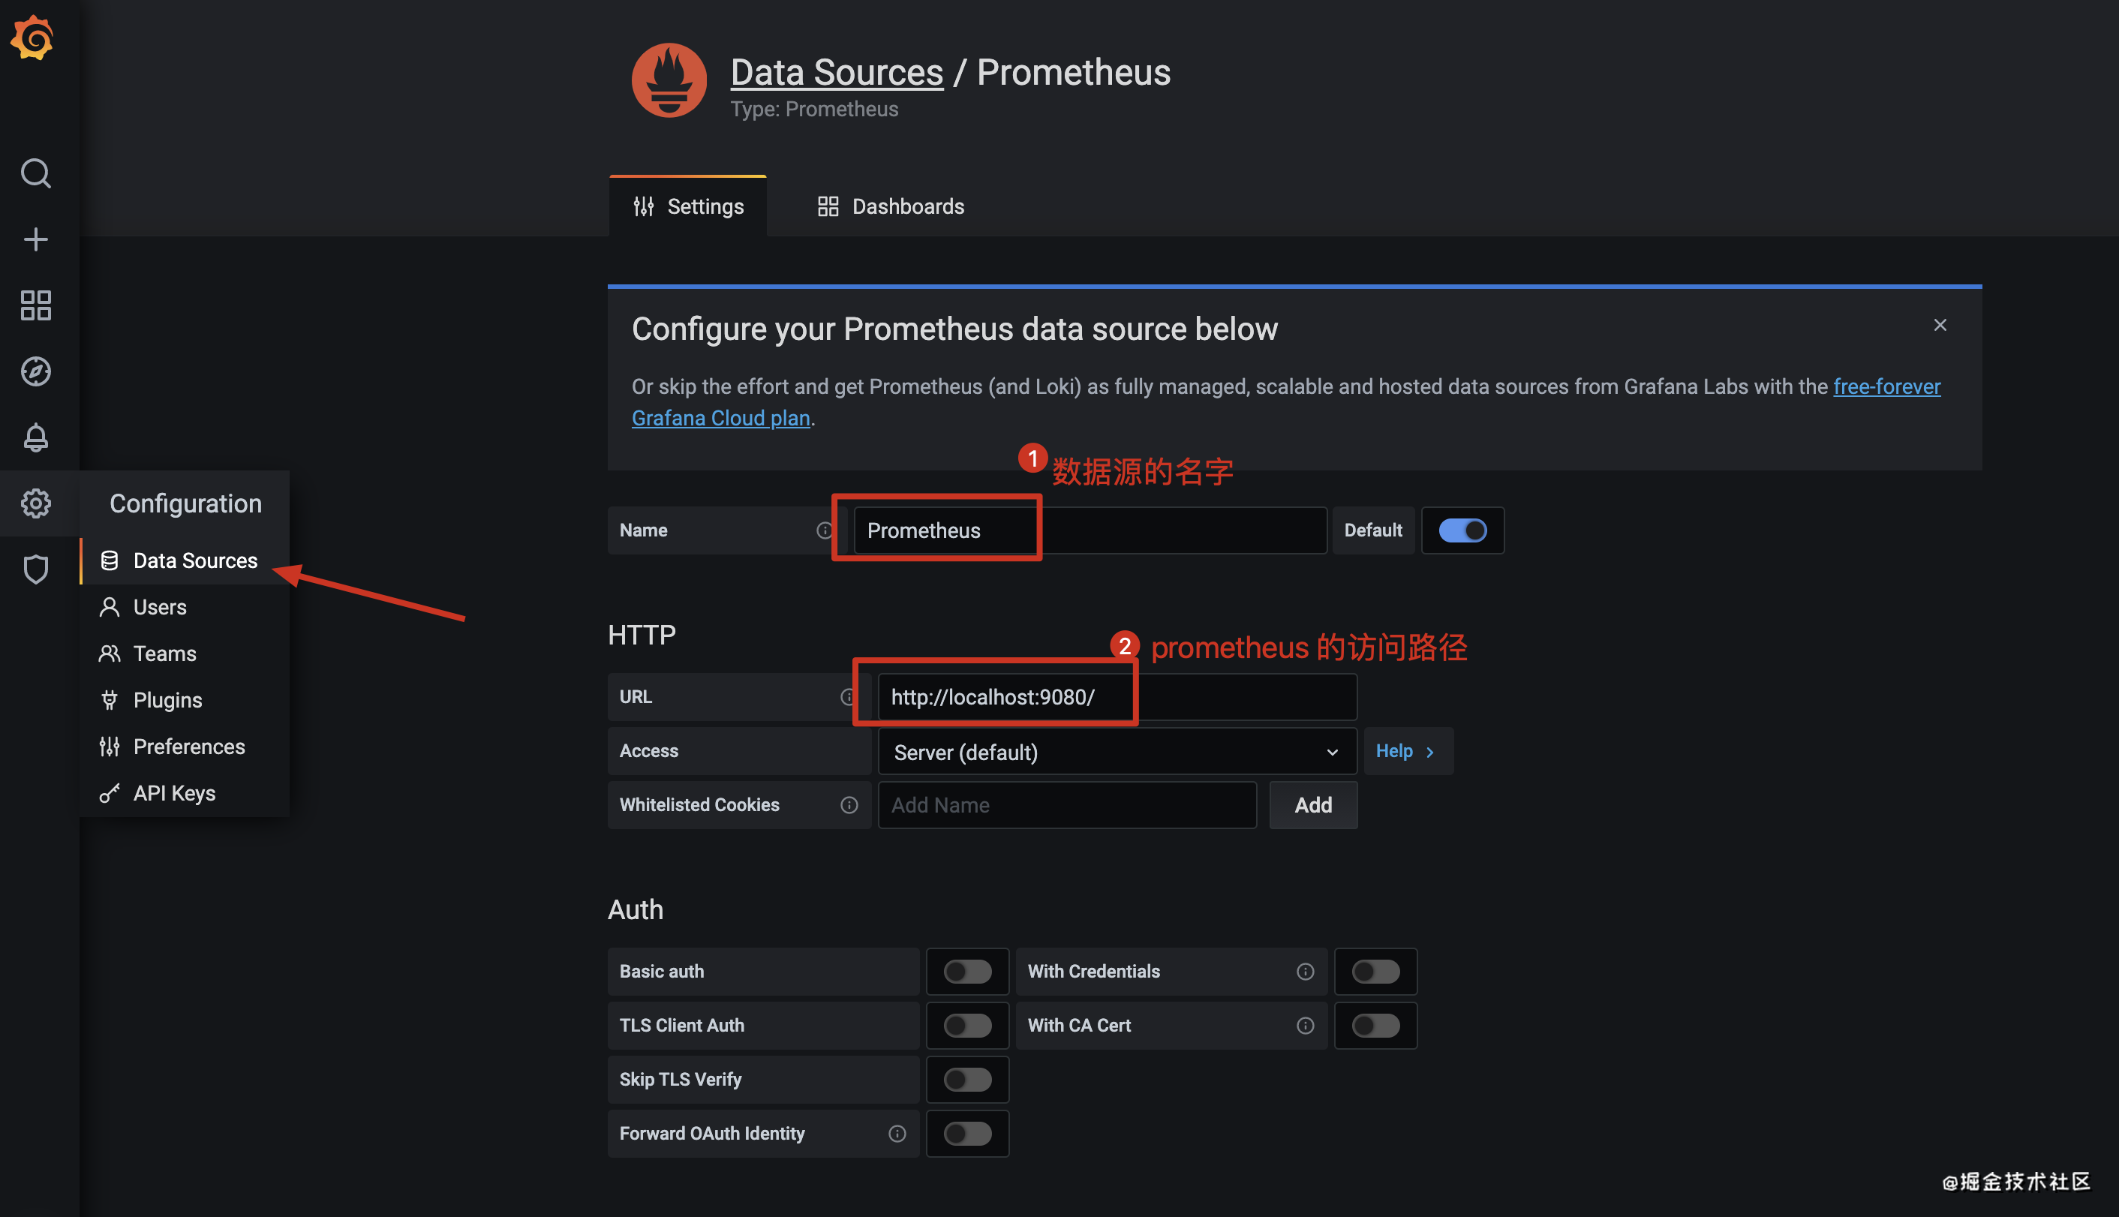Switch to the Dashboards tab
2119x1217 pixels.
pyautogui.click(x=891, y=206)
